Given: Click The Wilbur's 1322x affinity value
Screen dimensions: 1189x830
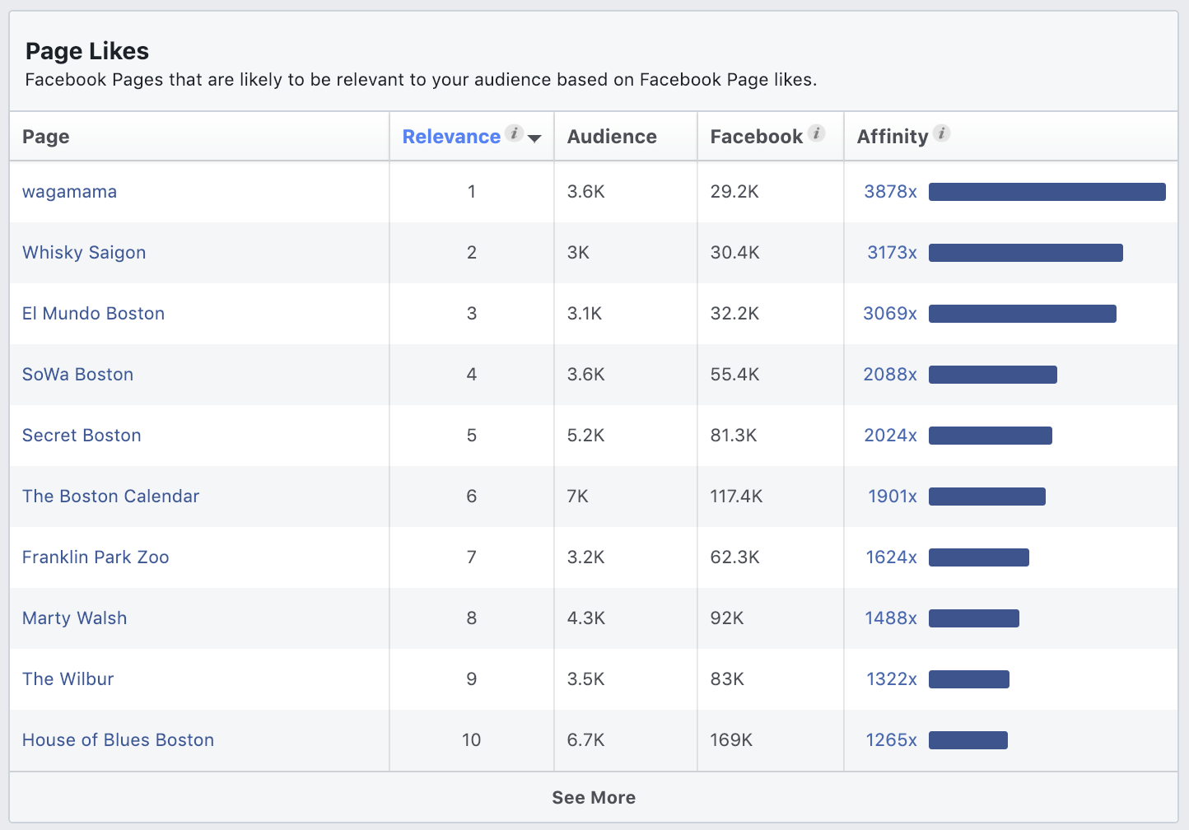Looking at the screenshot, I should (x=891, y=679).
